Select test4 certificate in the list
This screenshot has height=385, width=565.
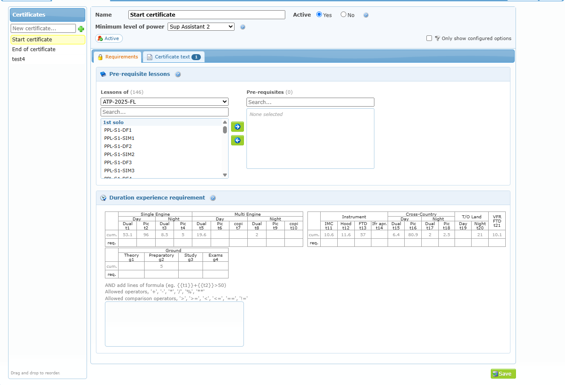pos(48,59)
